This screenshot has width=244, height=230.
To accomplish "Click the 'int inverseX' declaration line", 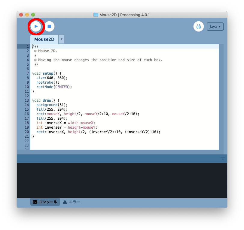I will click(x=66, y=123).
